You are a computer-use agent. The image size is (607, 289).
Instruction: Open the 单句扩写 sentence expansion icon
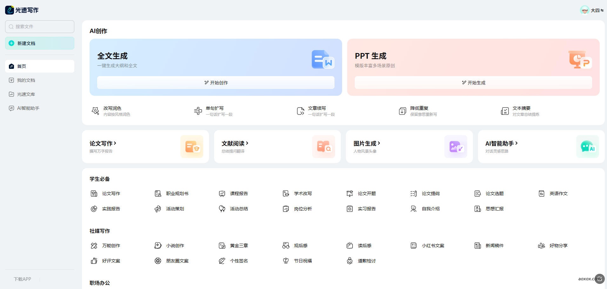coord(198,111)
